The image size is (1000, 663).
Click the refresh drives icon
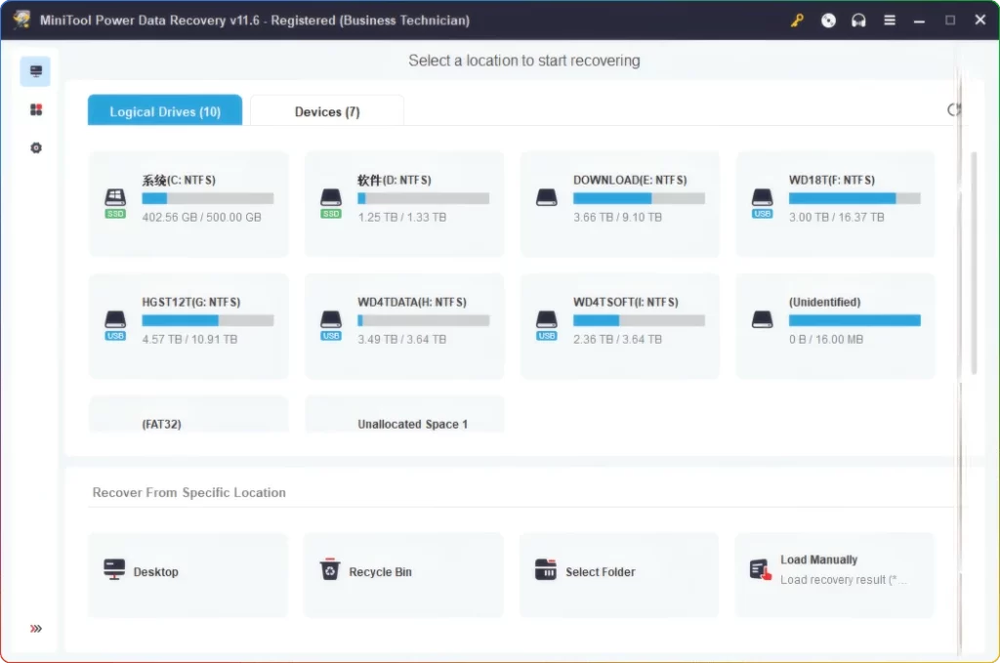click(954, 110)
